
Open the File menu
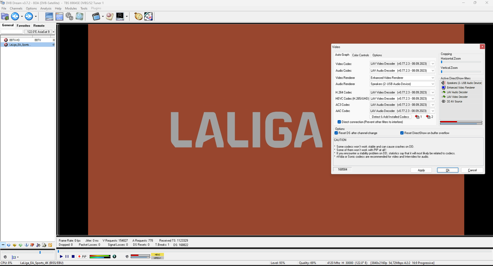[4, 8]
